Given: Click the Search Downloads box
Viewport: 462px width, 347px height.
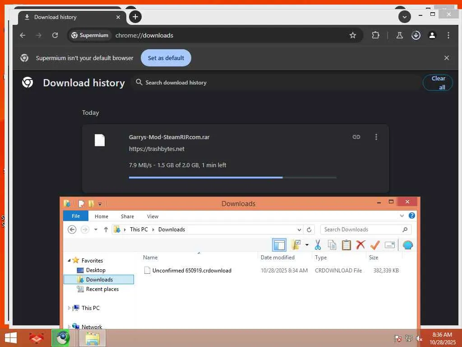Looking at the screenshot, I should (365, 230).
